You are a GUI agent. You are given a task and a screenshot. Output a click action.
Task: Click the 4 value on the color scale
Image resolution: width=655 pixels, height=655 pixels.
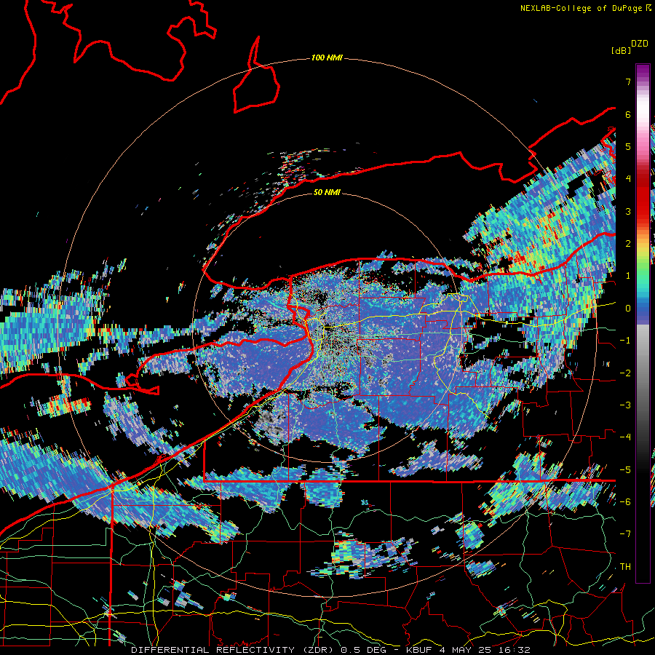[x=628, y=179]
